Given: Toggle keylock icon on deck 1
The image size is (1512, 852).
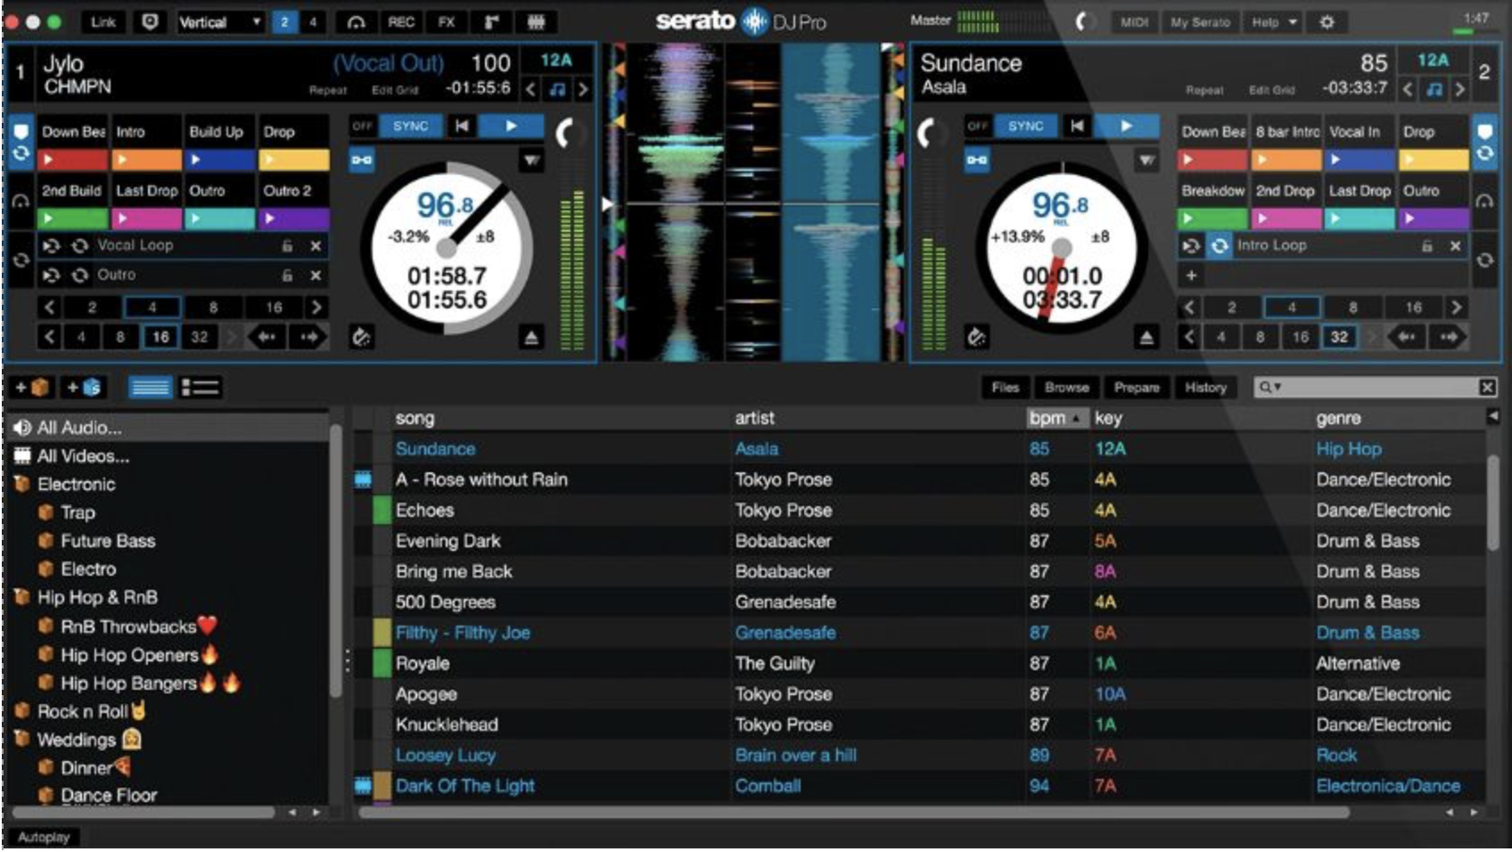Looking at the screenshot, I should pyautogui.click(x=361, y=160).
